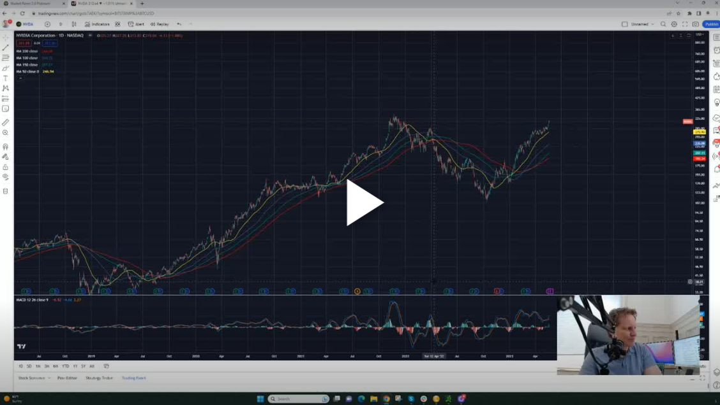Click the yellow 50 MA price label
The width and height of the screenshot is (720, 405).
(700, 132)
